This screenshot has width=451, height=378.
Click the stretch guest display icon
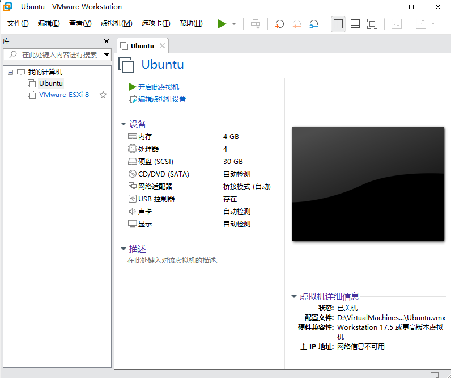421,24
